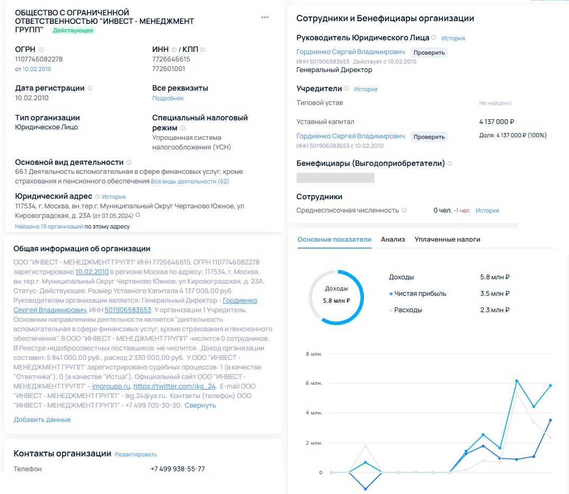Open info for Специальный налоговый режим
The height and width of the screenshot is (494, 569).
point(182,128)
